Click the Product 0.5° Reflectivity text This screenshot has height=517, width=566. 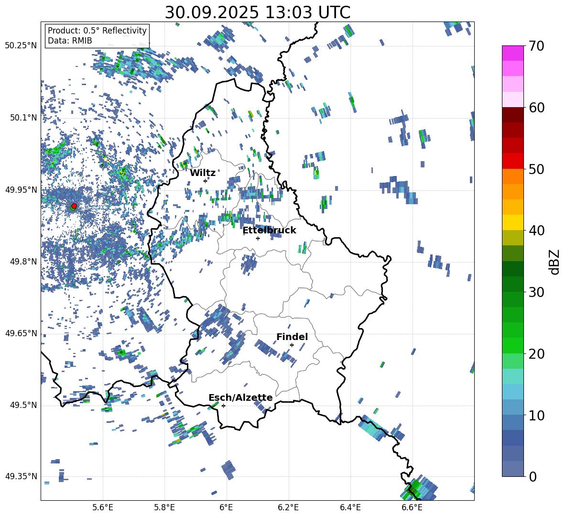[97, 31]
